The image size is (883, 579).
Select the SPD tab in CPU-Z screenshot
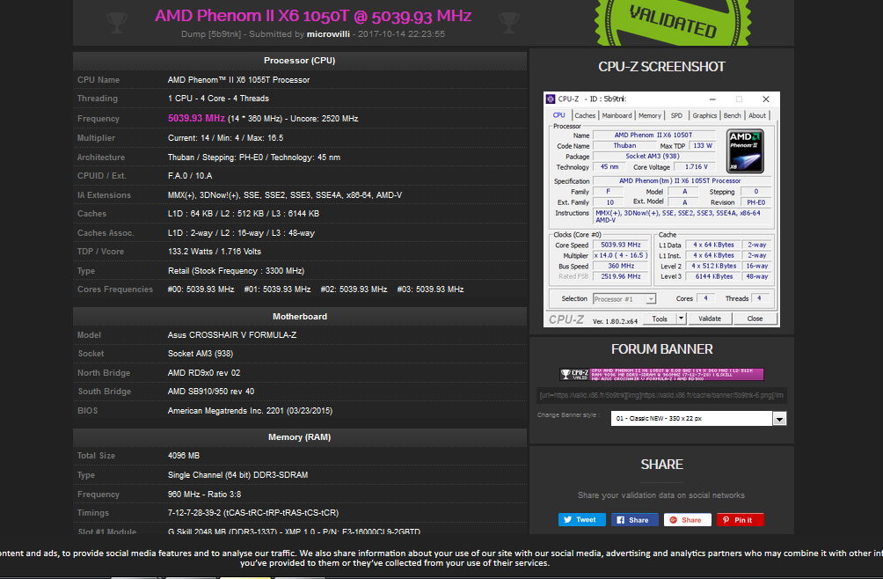pos(676,115)
